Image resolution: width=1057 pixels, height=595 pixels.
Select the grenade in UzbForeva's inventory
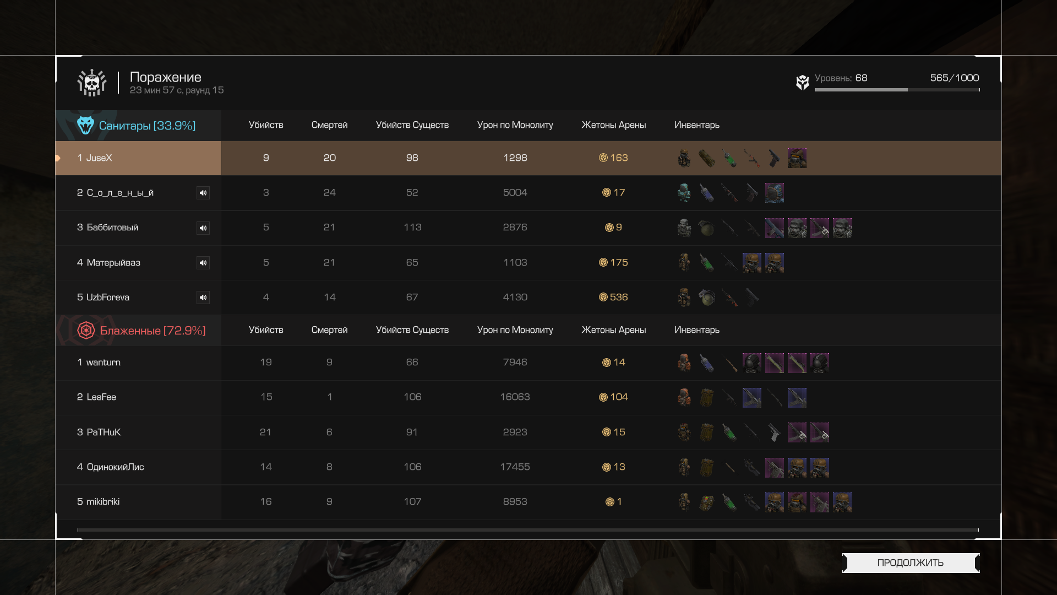pyautogui.click(x=707, y=297)
